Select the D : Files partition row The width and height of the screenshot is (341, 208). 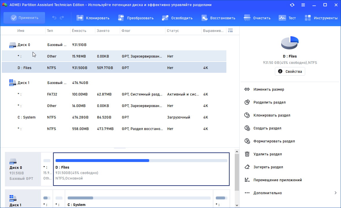tap(114, 68)
